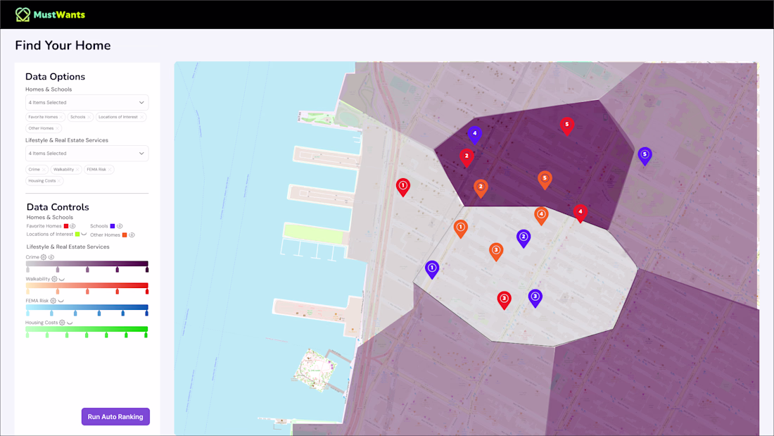Image resolution: width=774 pixels, height=436 pixels.
Task: Click the MustWants heart logo
Action: pos(23,14)
